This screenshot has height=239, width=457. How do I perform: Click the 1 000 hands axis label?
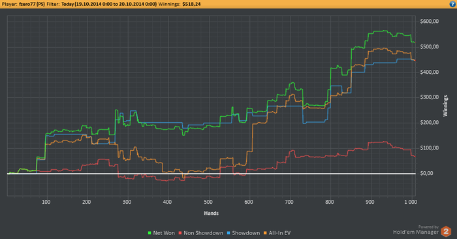(x=411, y=202)
